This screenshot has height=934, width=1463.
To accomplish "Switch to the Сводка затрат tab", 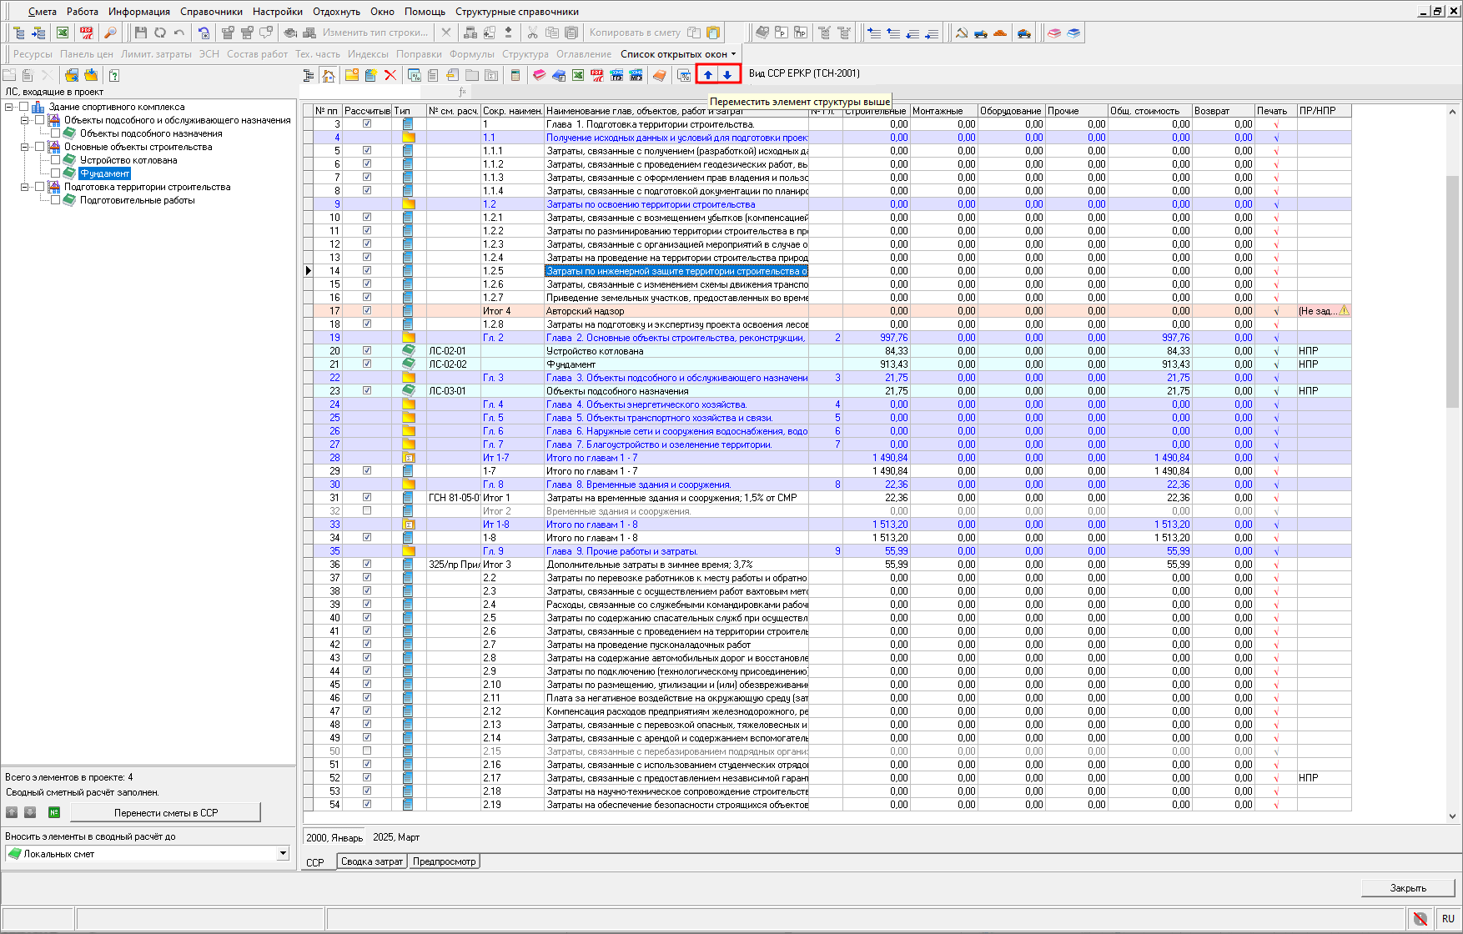I will click(372, 861).
